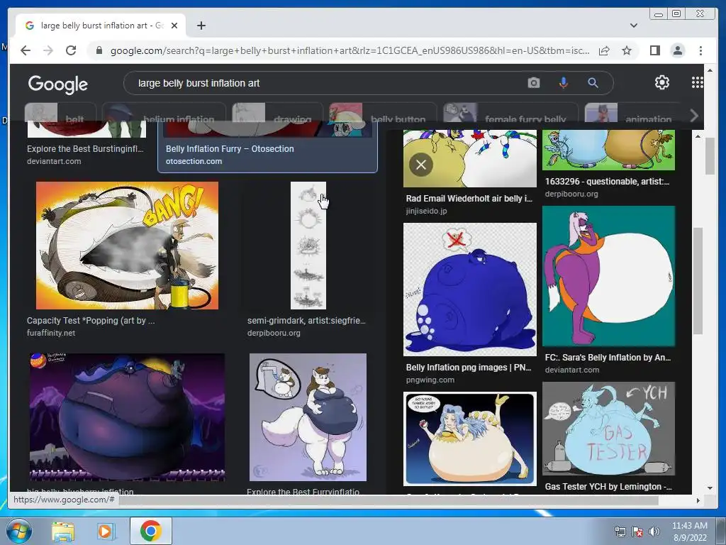Search by image camera icon

tap(534, 83)
